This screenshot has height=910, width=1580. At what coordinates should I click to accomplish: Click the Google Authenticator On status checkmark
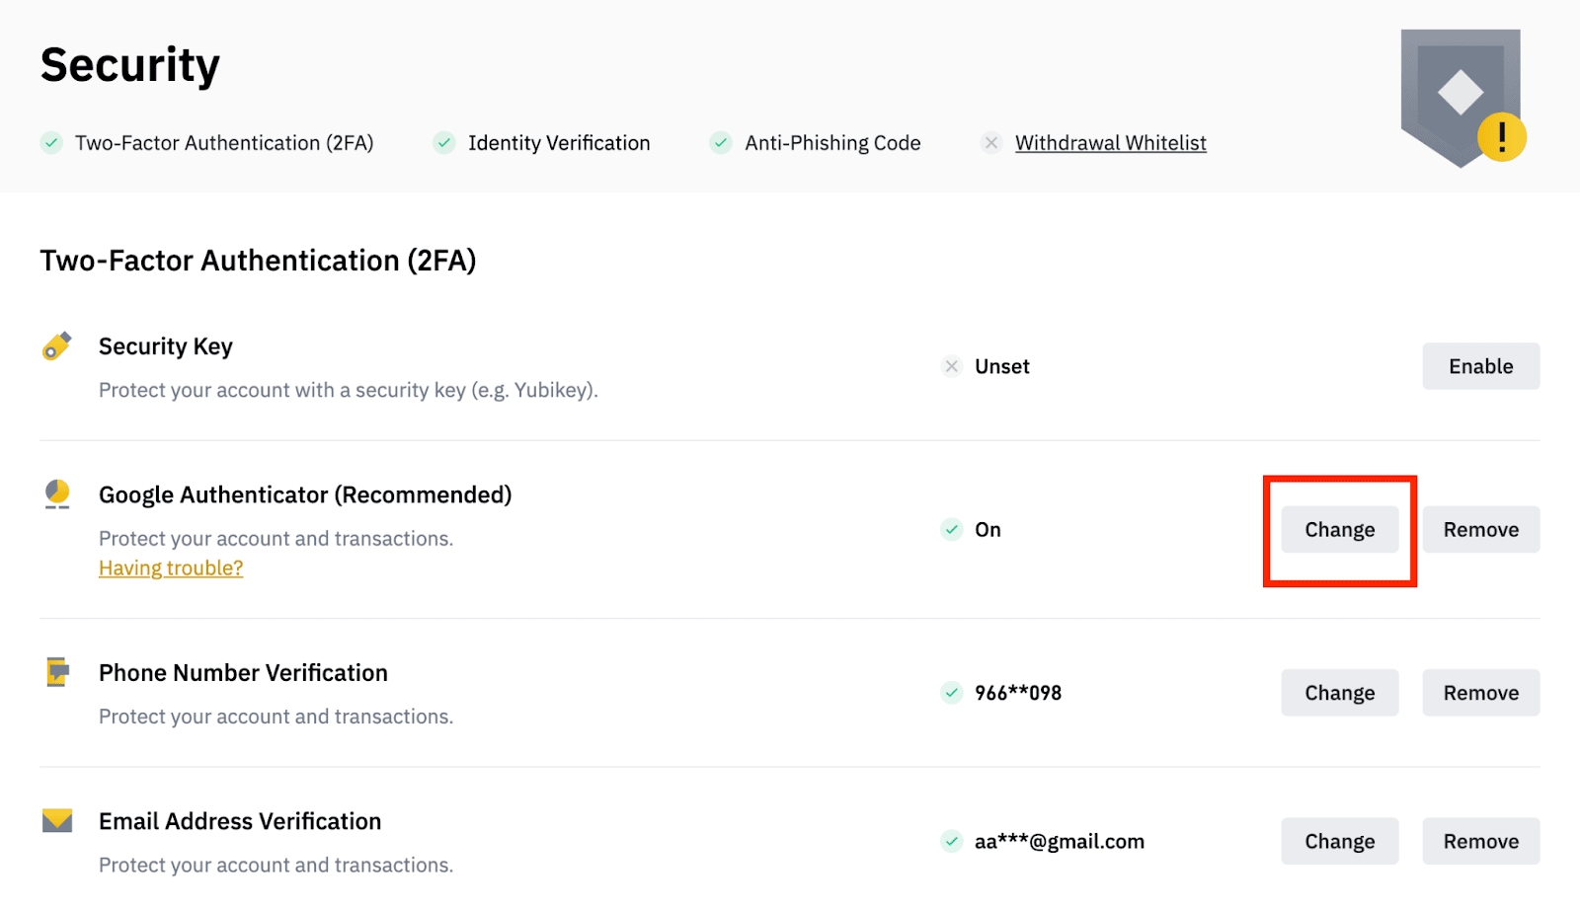pyautogui.click(x=952, y=530)
